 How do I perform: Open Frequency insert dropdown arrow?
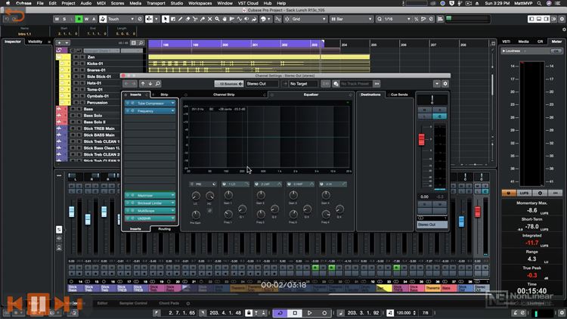pyautogui.click(x=173, y=111)
